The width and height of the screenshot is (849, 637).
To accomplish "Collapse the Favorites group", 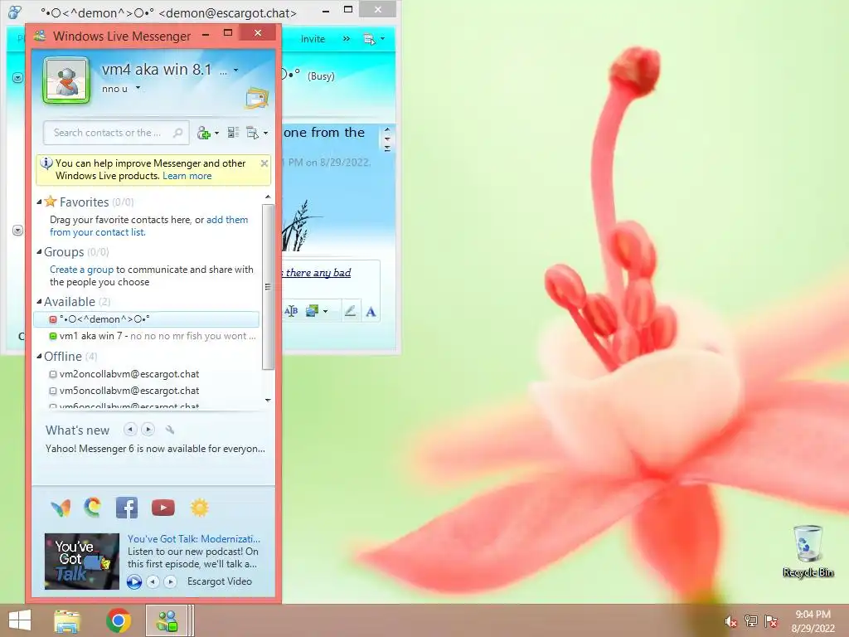I will pos(39,202).
